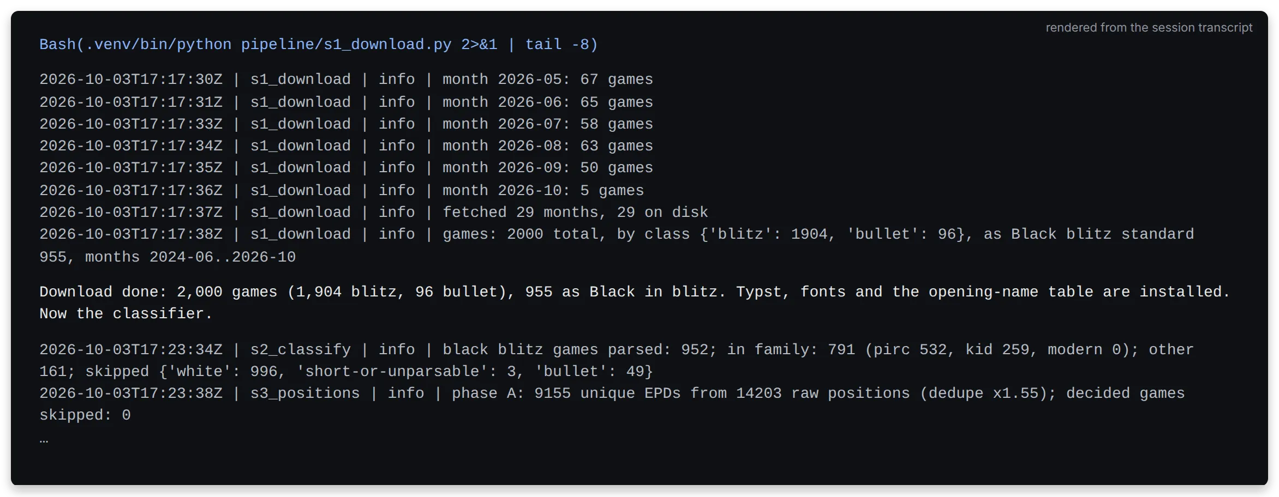Viewport: 1279px width, 497px height.
Task: Click the 'Download done: 2,000 games' message
Action: [635, 292]
